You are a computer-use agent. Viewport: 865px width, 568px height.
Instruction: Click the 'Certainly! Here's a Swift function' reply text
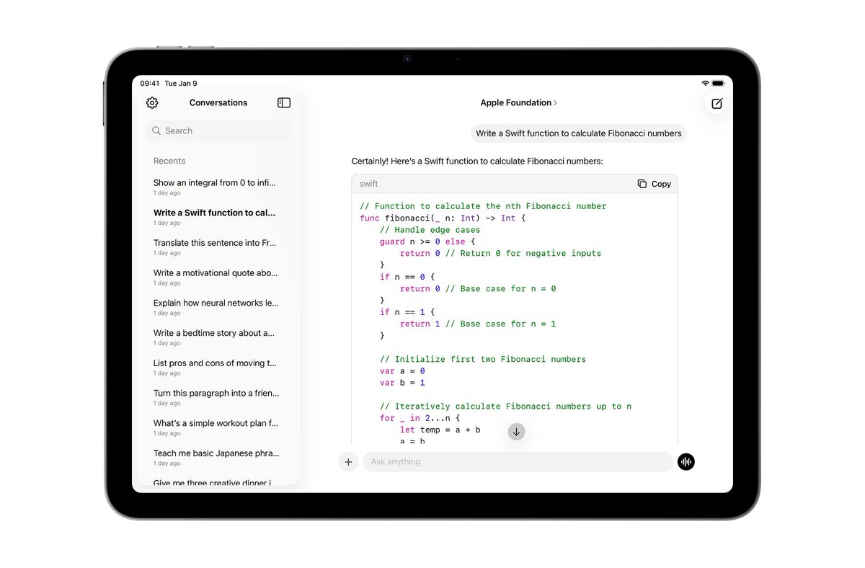pyautogui.click(x=477, y=161)
